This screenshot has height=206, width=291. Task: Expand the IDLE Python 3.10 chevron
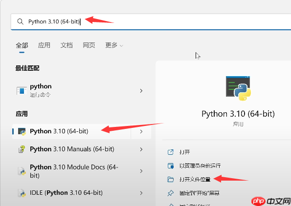click(x=141, y=193)
